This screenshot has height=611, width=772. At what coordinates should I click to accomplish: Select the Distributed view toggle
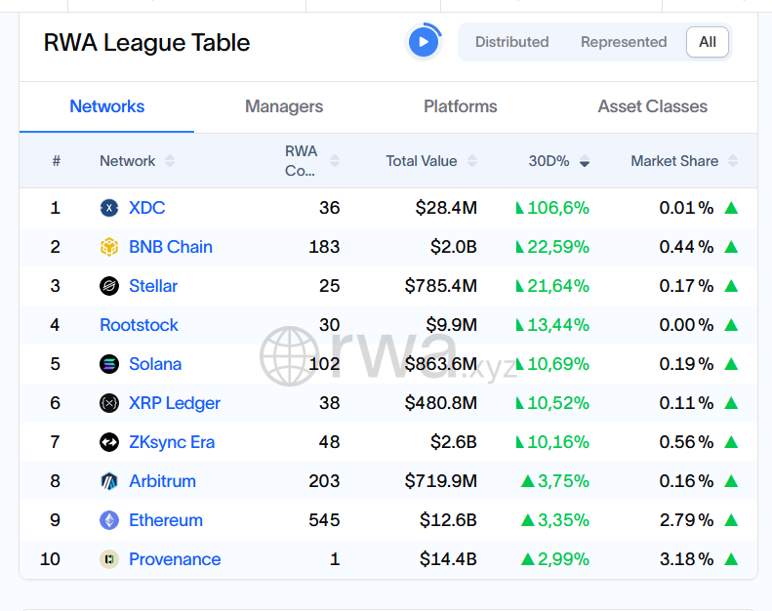click(511, 42)
